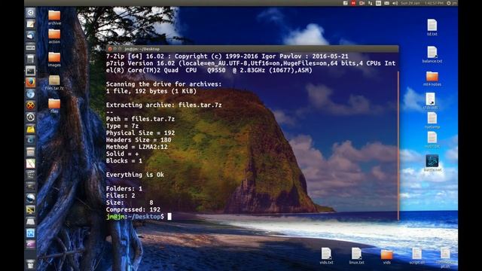The image size is (482, 271).
Task: Click 'Extracting archive: files.tar.7z' line
Action: (x=164, y=105)
